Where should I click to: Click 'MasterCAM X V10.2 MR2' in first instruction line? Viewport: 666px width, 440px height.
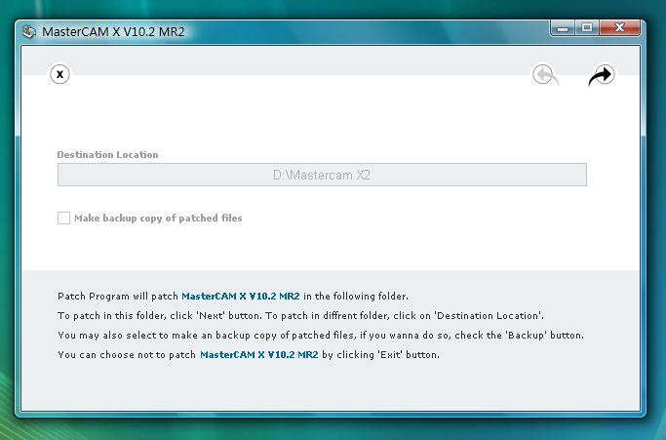241,297
